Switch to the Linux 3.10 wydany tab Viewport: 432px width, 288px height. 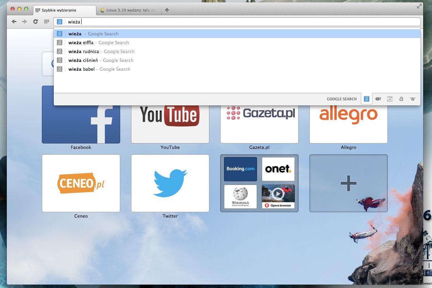[x=128, y=10]
